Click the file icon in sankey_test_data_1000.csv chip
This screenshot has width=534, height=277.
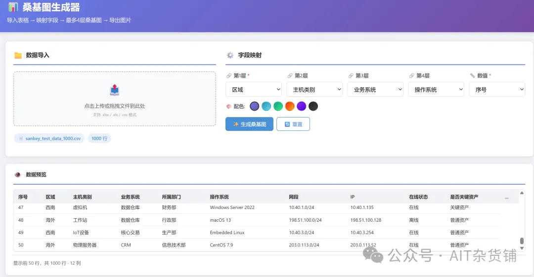[x=21, y=138]
